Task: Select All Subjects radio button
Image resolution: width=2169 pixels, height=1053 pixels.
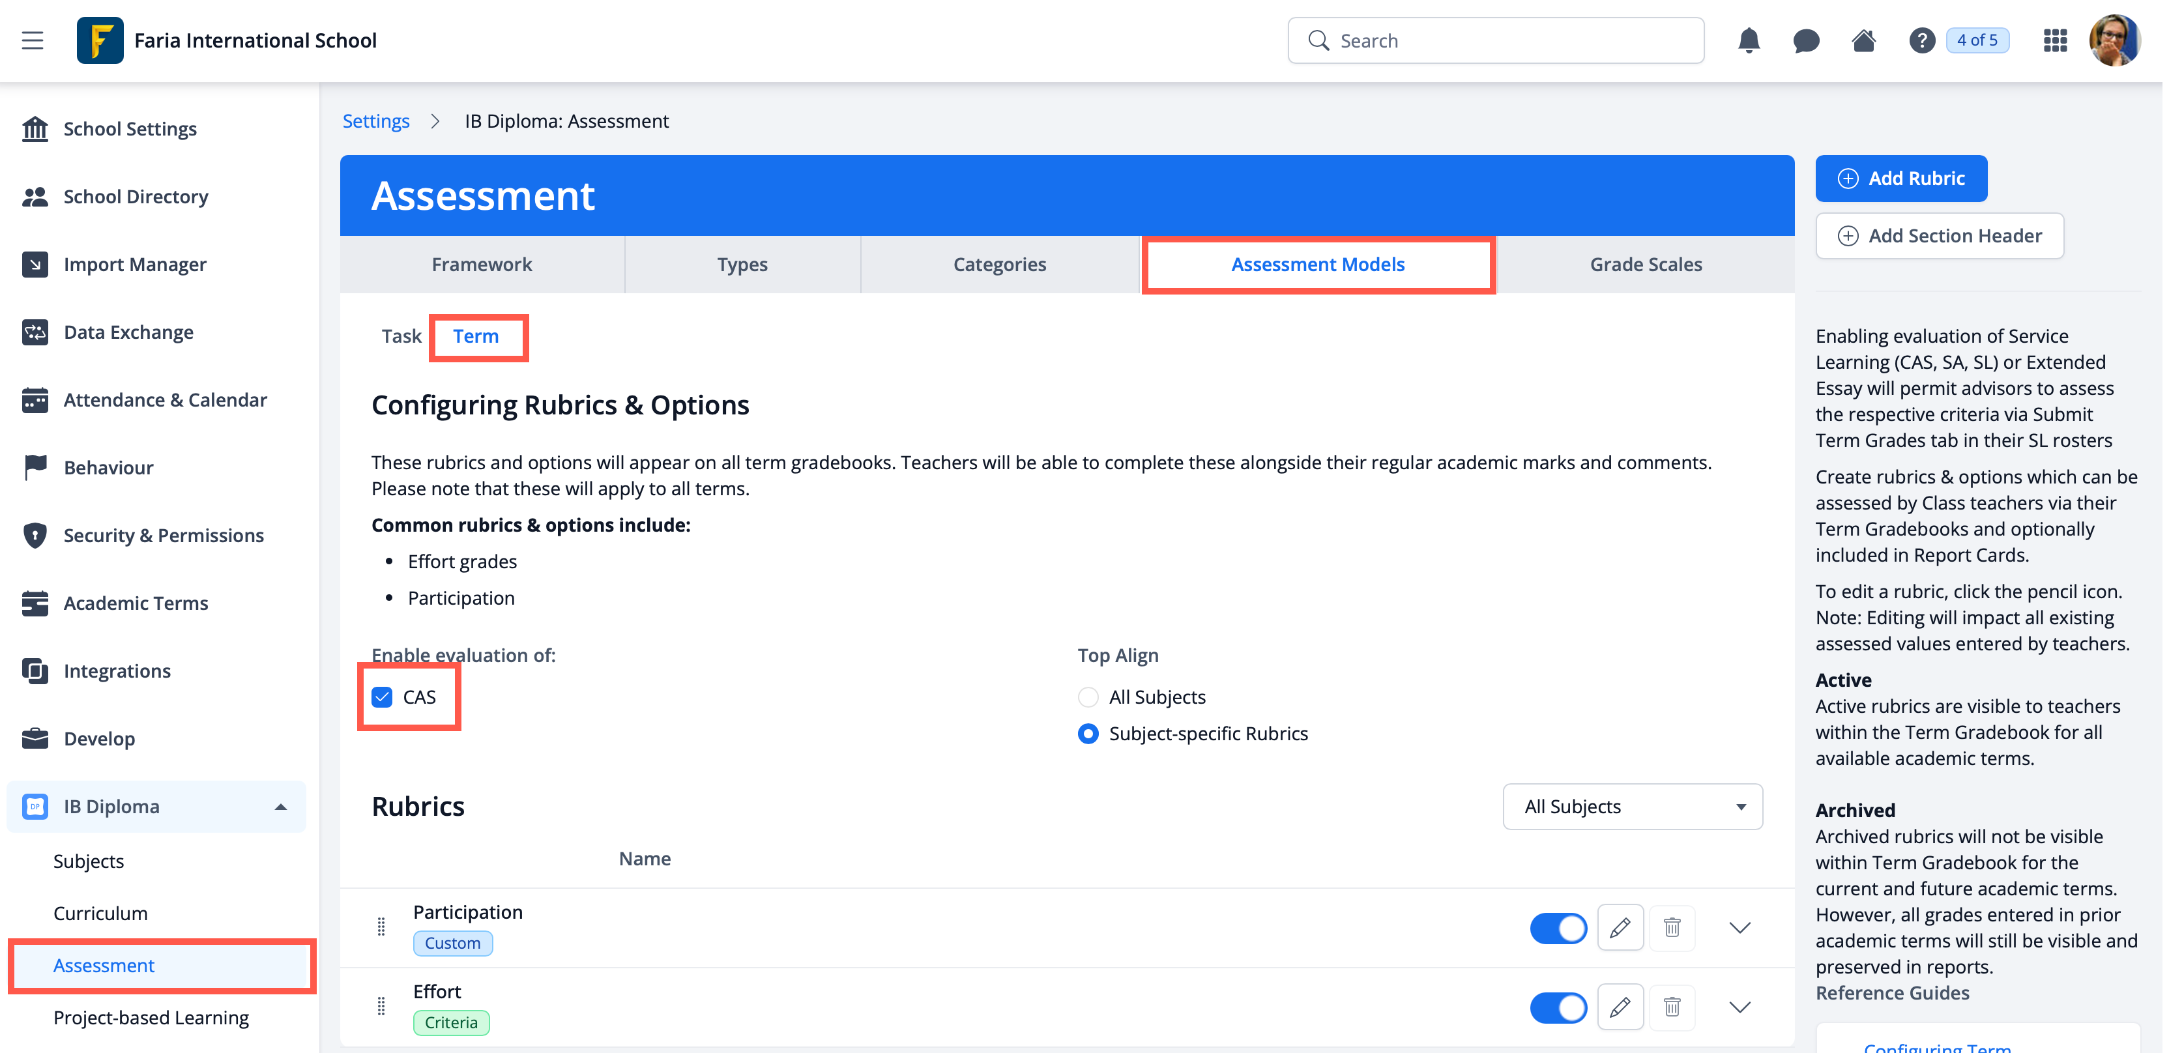Action: [x=1088, y=697]
